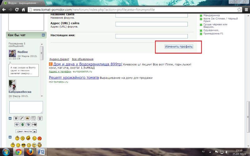Click the Underline formatting button in chat
The image size is (250, 156).
tap(40, 119)
